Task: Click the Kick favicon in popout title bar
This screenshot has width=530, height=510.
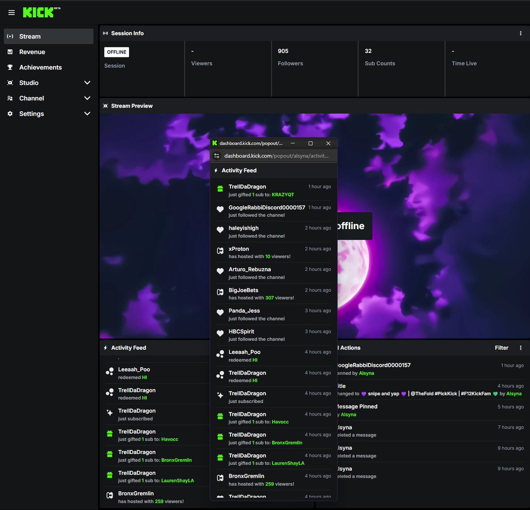Action: 215,143
